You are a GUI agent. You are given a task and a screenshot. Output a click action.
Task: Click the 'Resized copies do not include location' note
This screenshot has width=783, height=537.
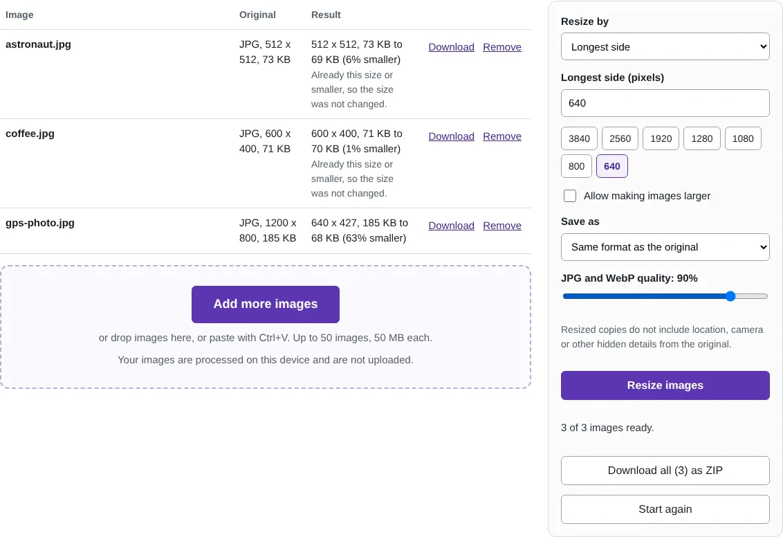tap(662, 337)
